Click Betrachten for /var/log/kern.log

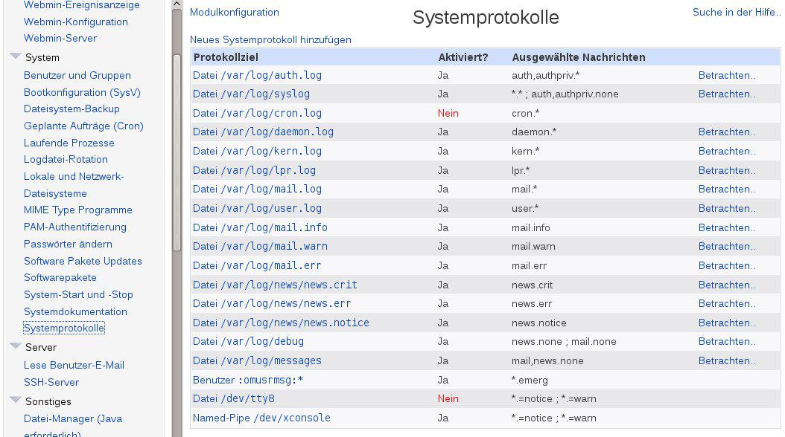[726, 152]
